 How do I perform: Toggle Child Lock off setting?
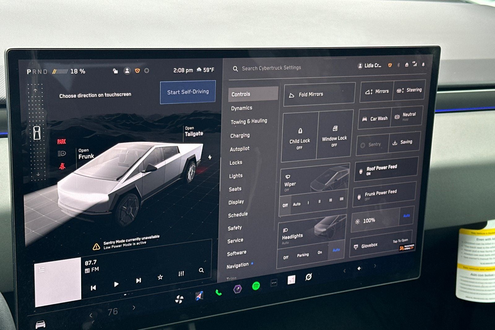point(299,138)
